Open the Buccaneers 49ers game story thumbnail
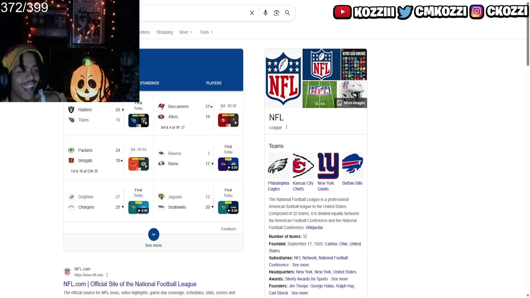This screenshot has height=298, width=530. [x=228, y=120]
